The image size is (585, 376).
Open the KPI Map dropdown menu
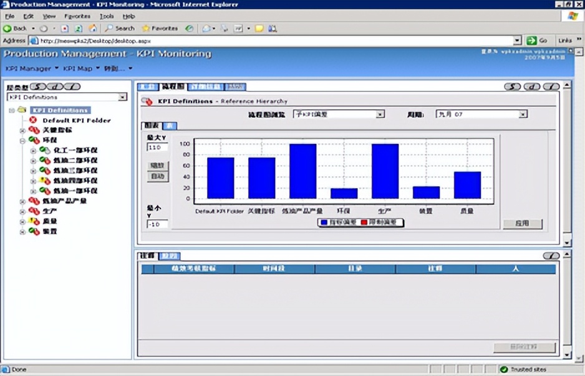coord(81,68)
